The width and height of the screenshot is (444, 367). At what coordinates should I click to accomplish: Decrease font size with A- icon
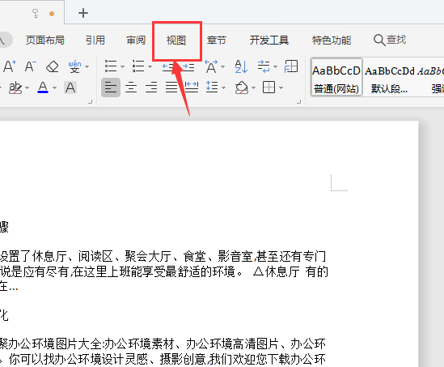click(x=31, y=66)
